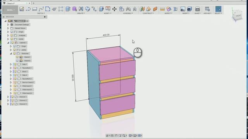
Task: Collapse the BROWSER panel arrows
Action: 3,17
